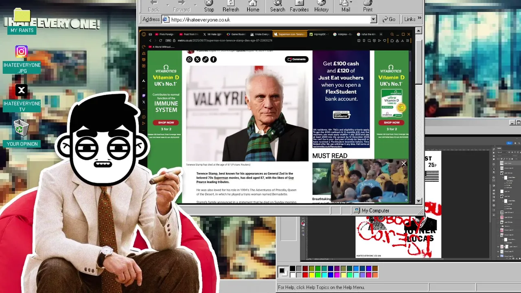Copy article link icon
521x293 pixels.
(x=206, y=59)
